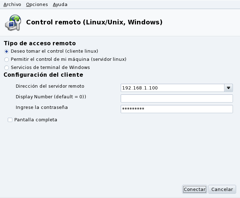Click the 'Configuración del cliente' heading

[43, 75]
